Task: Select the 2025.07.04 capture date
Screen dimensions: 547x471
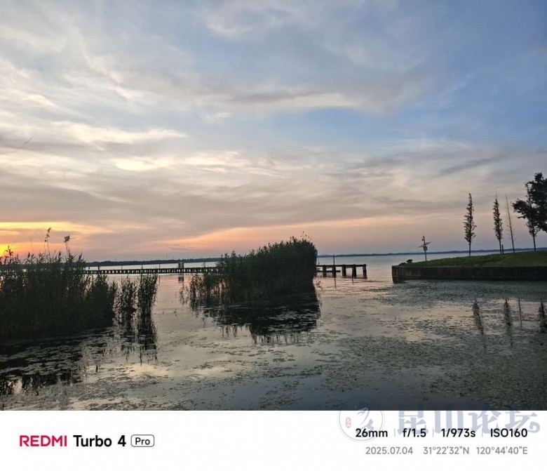Action: pyautogui.click(x=389, y=451)
